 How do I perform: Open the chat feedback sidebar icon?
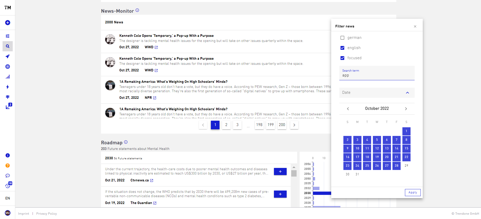pyautogui.click(x=8, y=176)
